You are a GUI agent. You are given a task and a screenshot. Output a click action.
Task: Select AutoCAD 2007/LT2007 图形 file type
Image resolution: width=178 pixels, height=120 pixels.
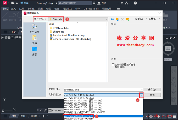pos(103,105)
